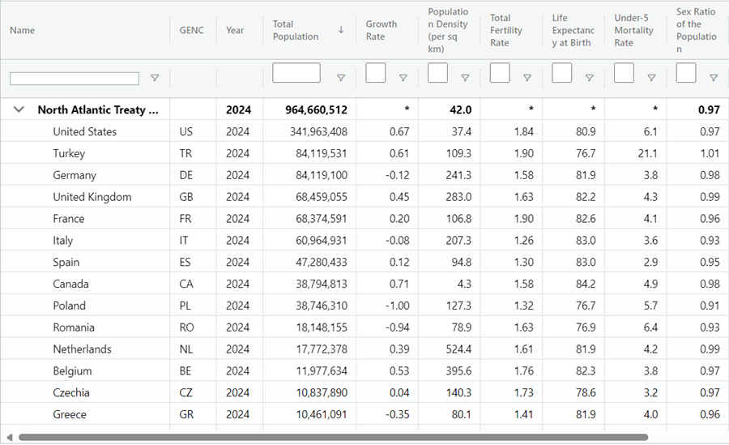Click United Kingdom's density value 283.0
The width and height of the screenshot is (729, 445).
458,197
